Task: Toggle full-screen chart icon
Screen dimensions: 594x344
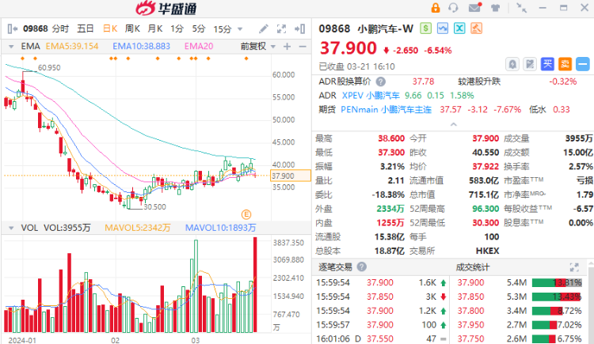Action: coord(281,28)
